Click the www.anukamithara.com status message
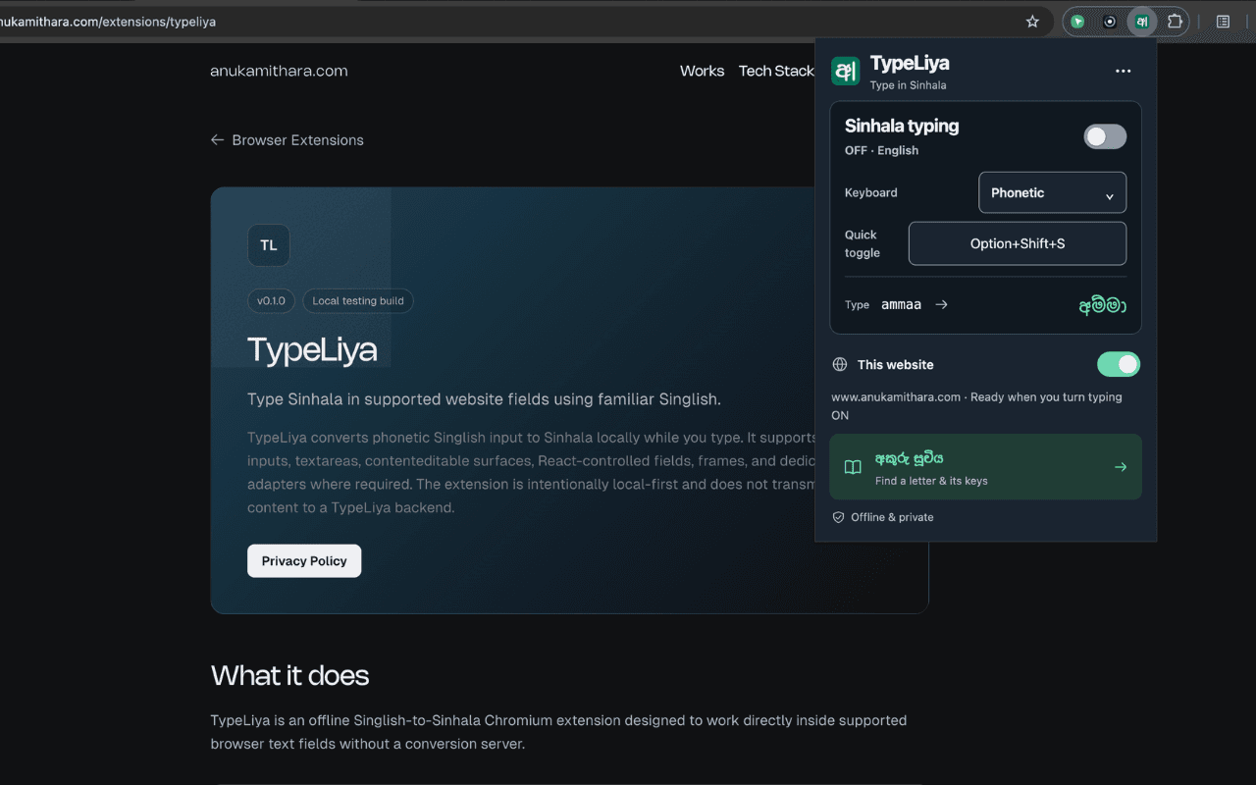The width and height of the screenshot is (1256, 785). [976, 406]
